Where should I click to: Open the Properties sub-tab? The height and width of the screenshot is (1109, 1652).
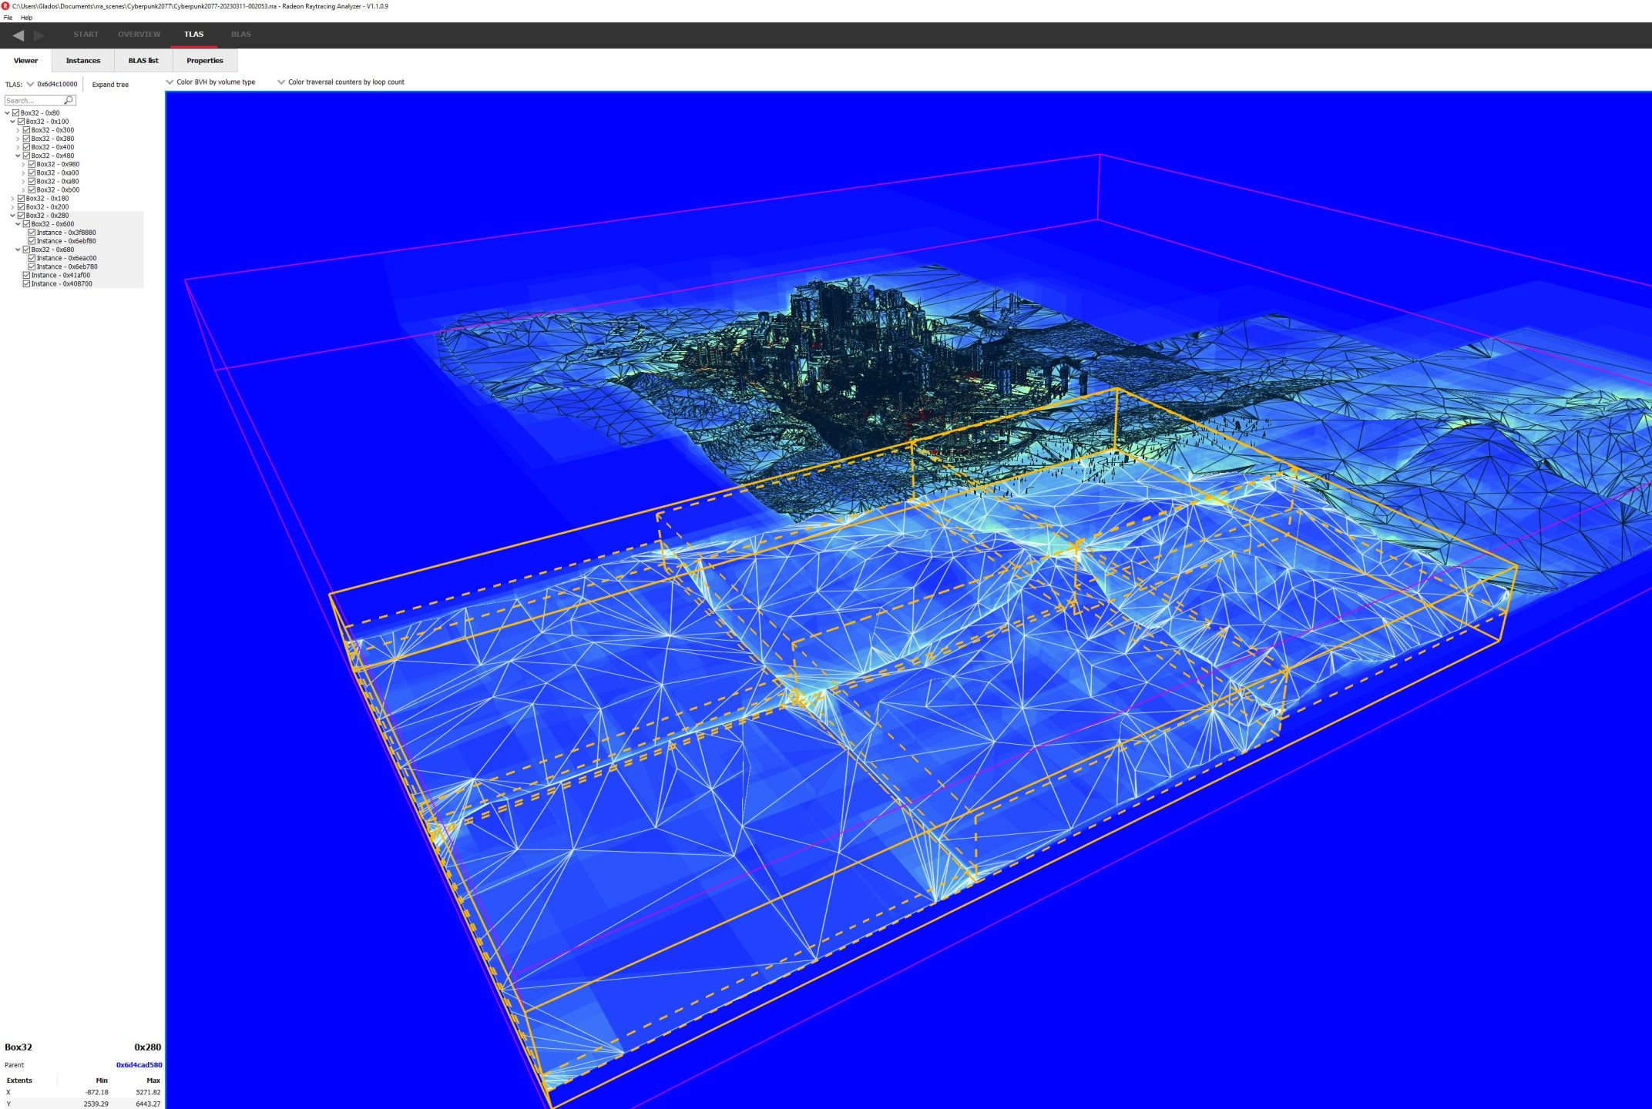[x=205, y=61]
